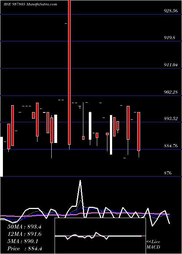Click the <<Live MACD label

[153, 245]
